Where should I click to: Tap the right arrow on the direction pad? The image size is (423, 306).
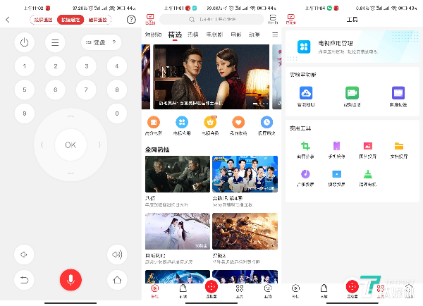[99, 145]
